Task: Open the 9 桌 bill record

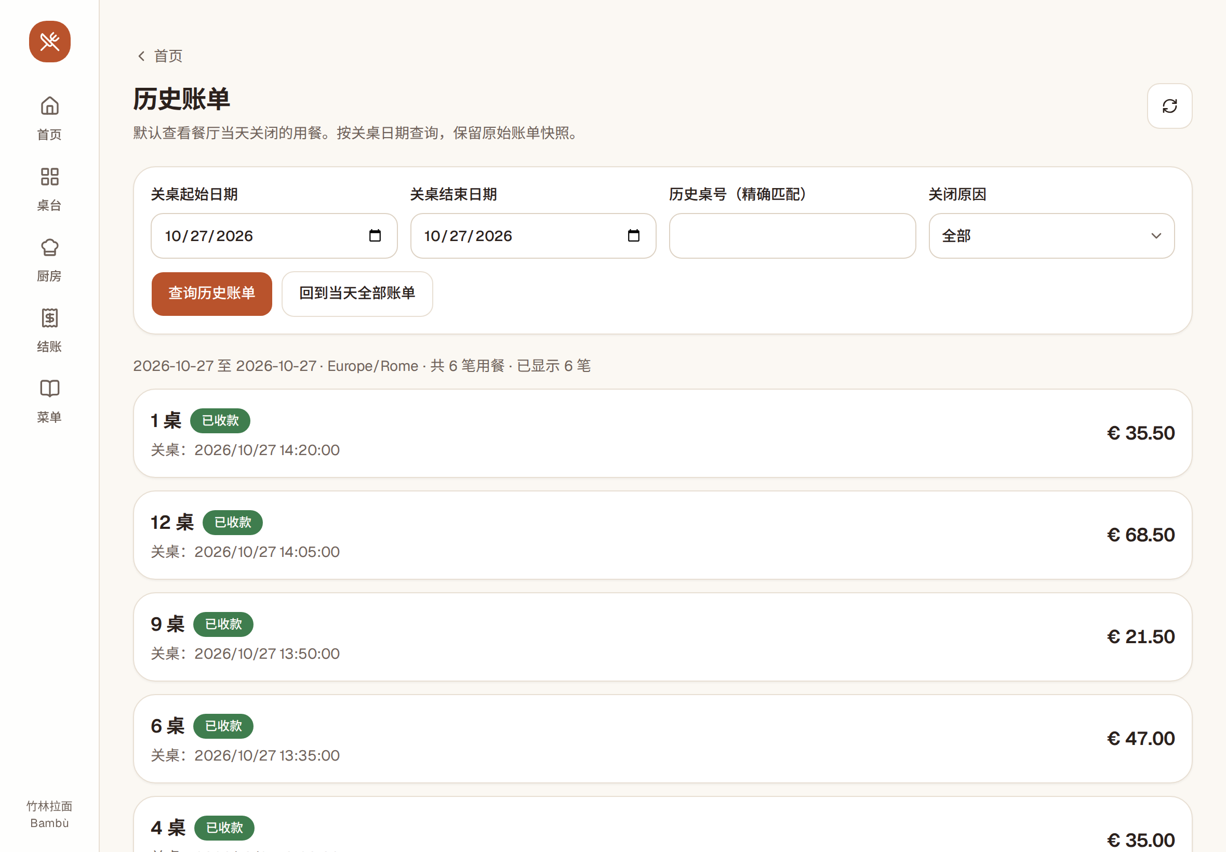Action: (x=662, y=637)
